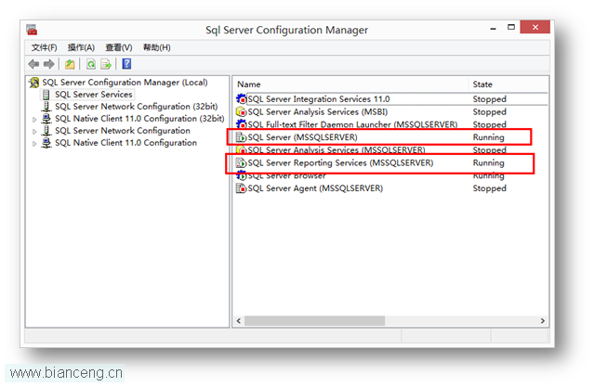Open the 操作(A) menu
Image resolution: width=594 pixels, height=387 pixels.
[81, 47]
